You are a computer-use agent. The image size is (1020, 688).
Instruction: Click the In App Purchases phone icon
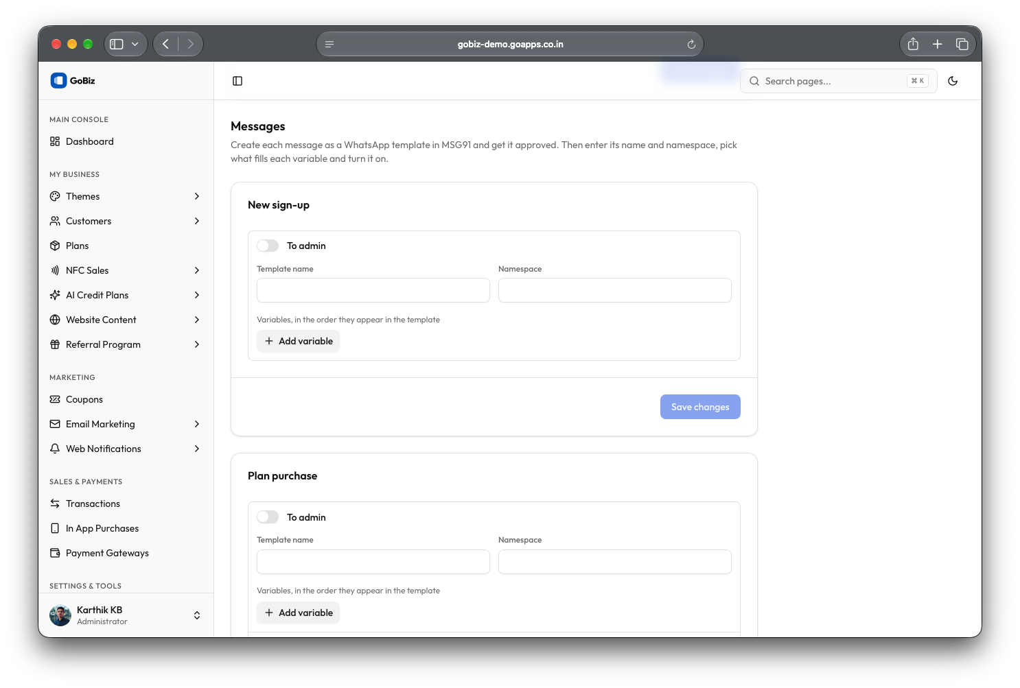55,528
